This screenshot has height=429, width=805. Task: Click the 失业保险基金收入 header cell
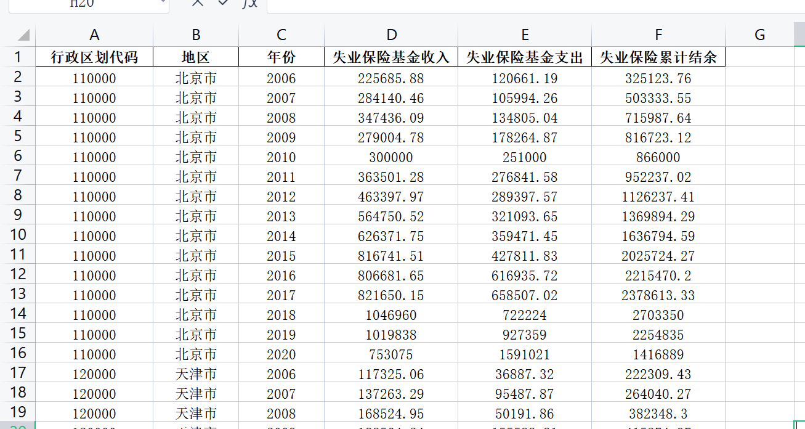point(391,57)
